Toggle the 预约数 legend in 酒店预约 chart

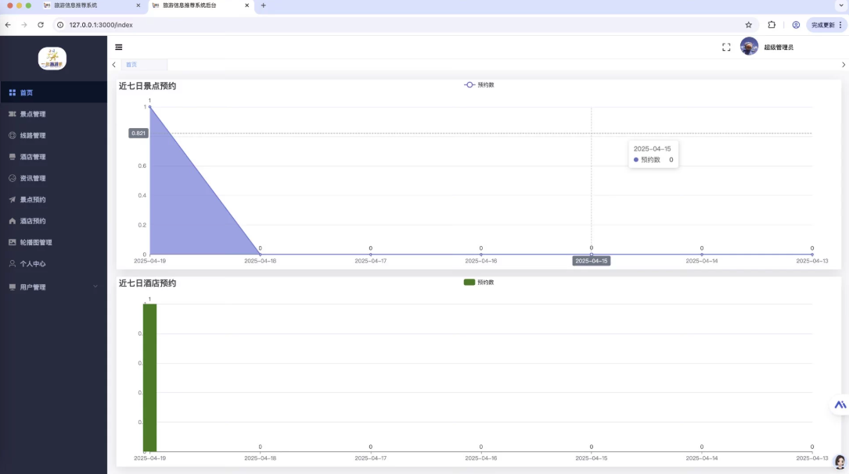tap(479, 282)
